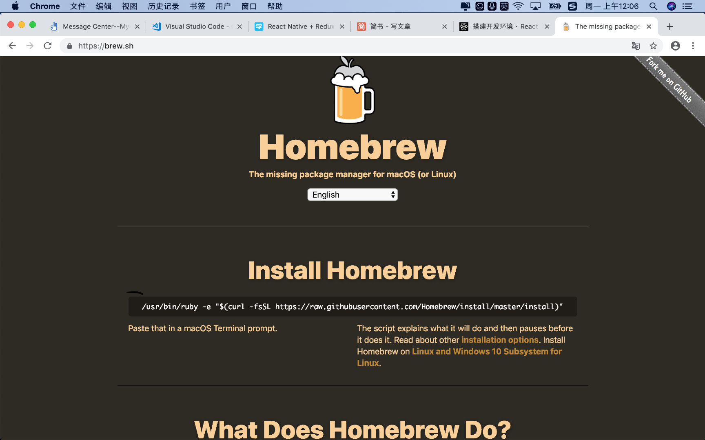
Task: Click the 英 input source indicator
Action: [x=504, y=6]
